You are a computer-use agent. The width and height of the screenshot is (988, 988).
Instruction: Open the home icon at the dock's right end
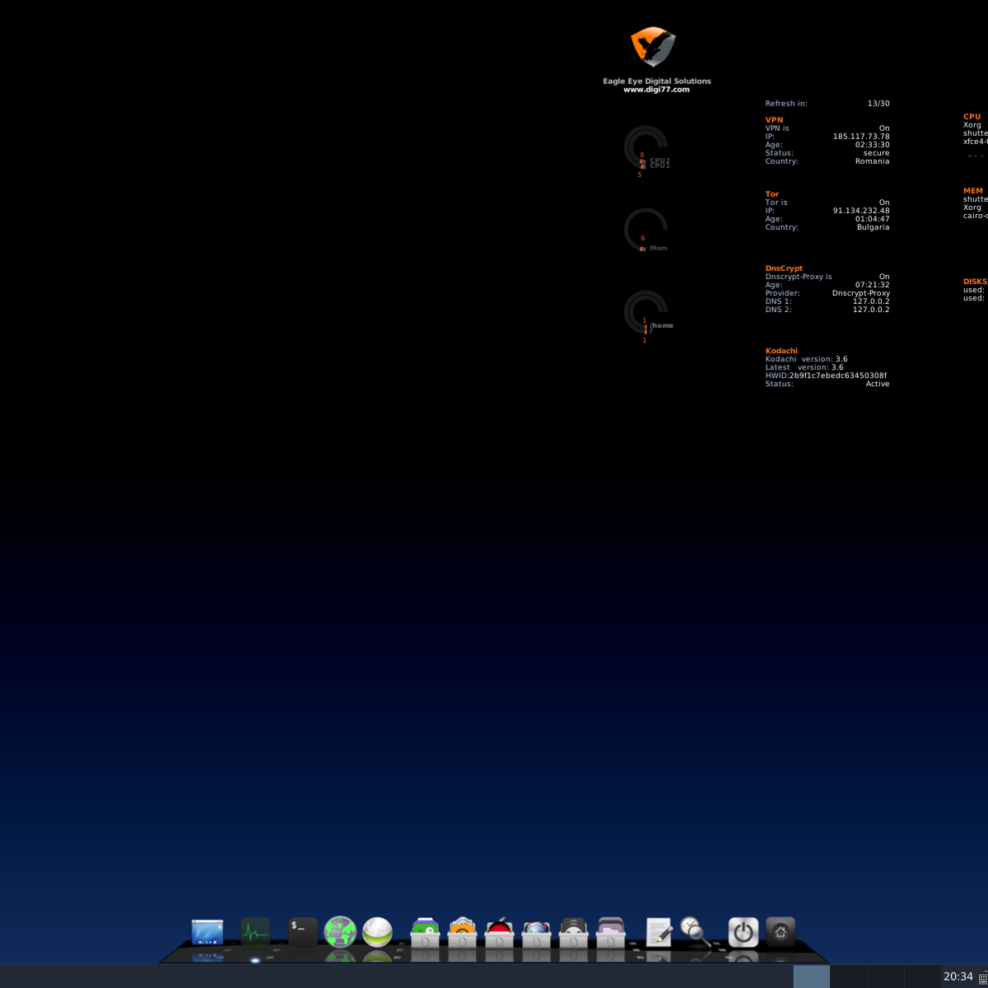pos(780,930)
